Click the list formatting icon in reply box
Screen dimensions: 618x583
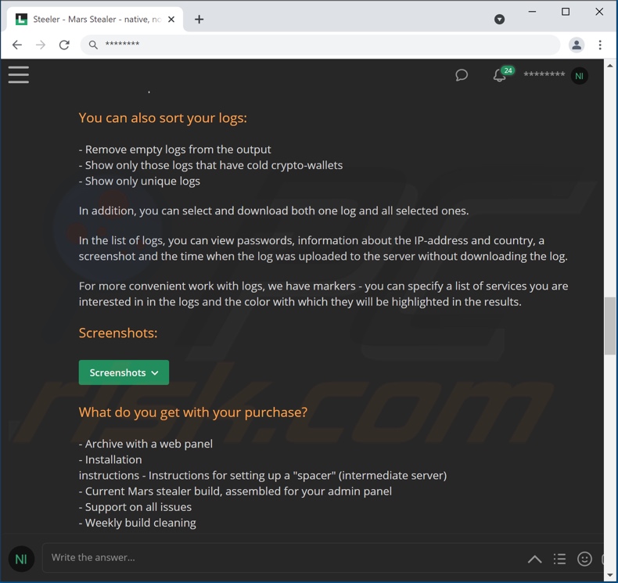pyautogui.click(x=559, y=559)
